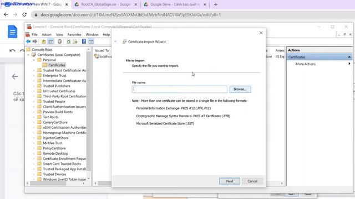Click More Actions in Actions pane
Screen dimensions: 355x199
[x=306, y=64]
